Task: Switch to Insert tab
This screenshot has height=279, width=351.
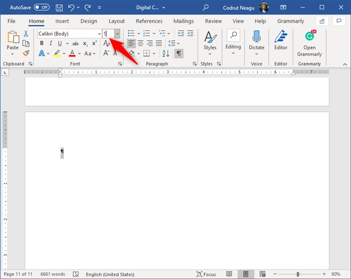Action: coord(62,21)
